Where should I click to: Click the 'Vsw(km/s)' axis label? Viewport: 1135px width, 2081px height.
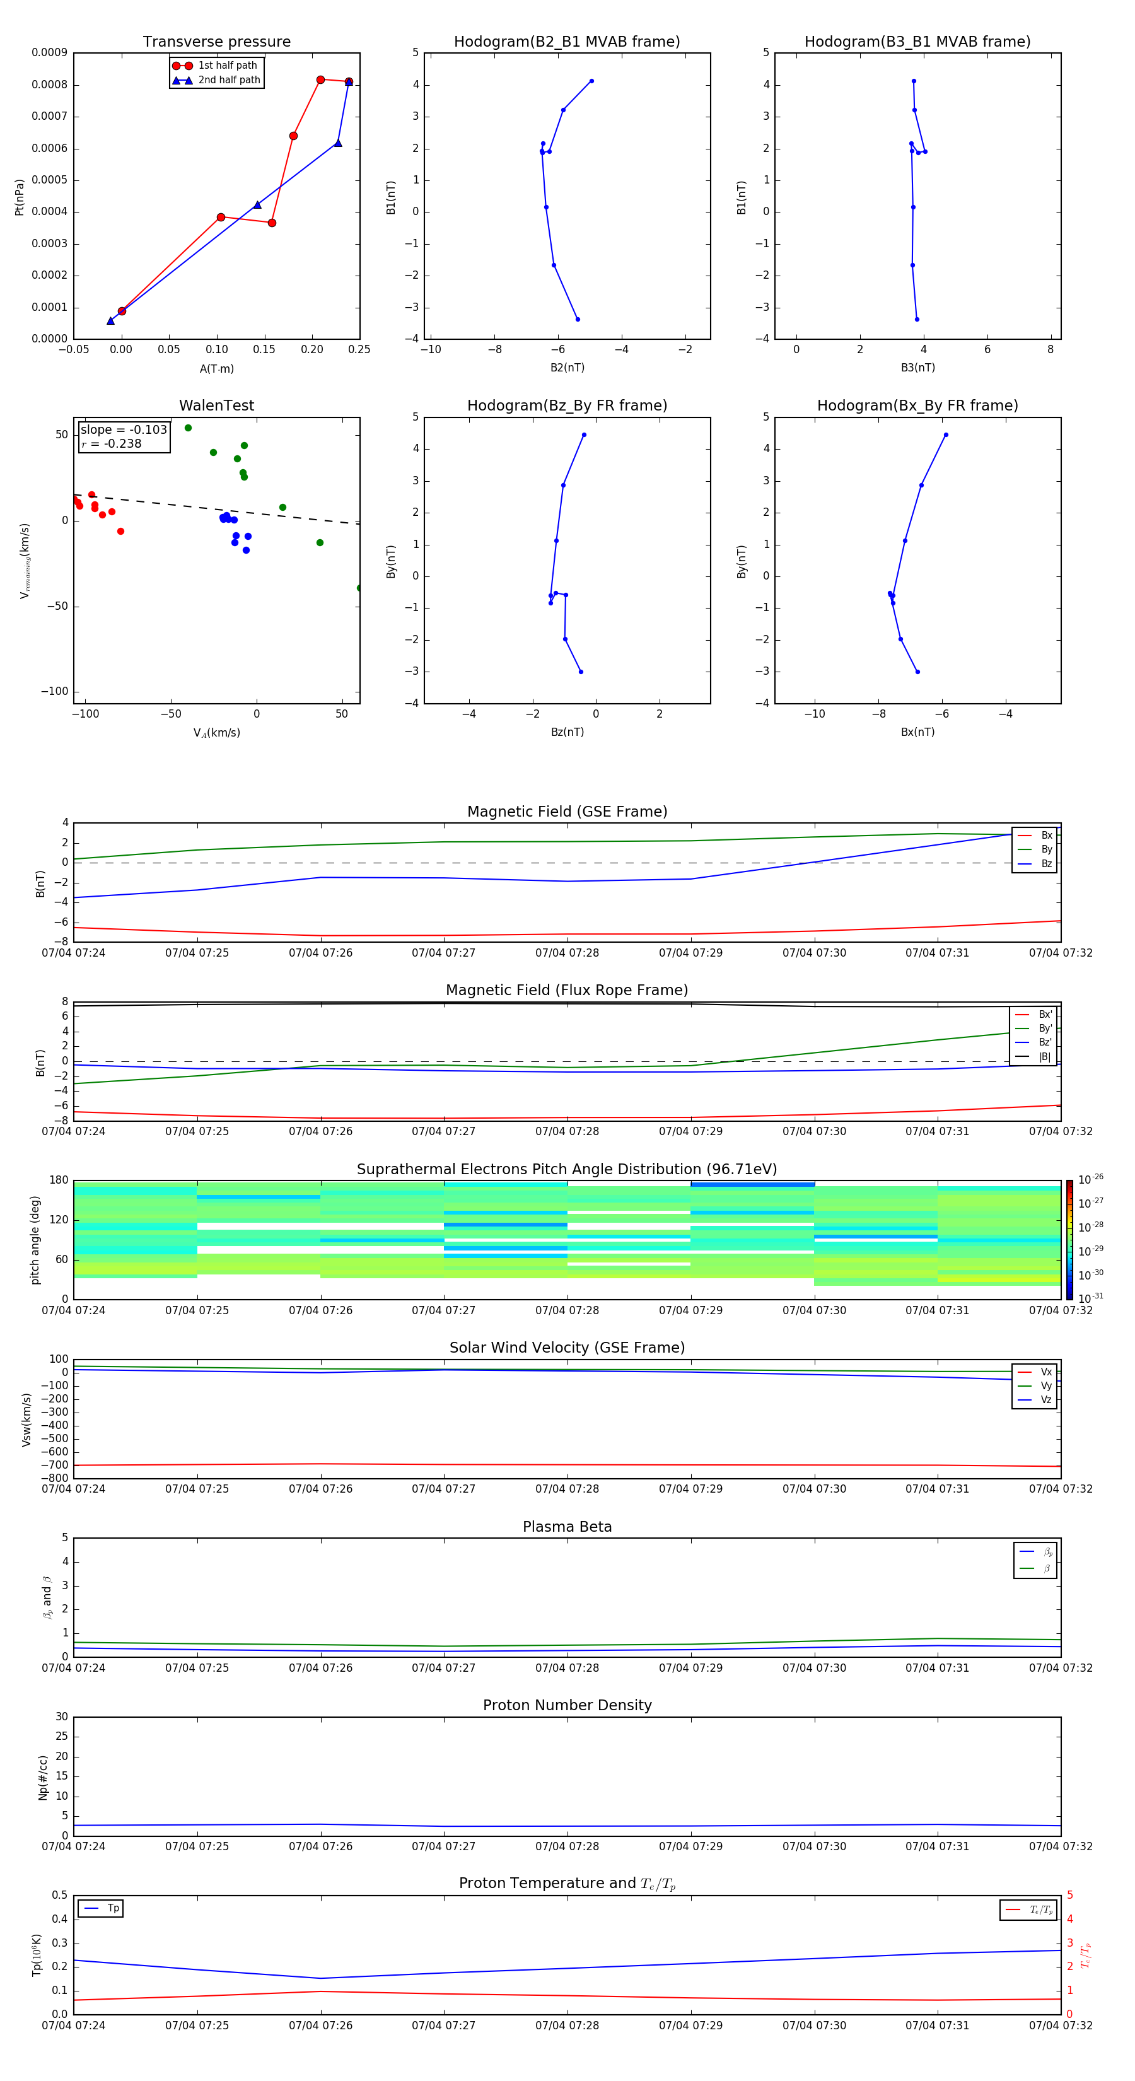[x=26, y=1419]
